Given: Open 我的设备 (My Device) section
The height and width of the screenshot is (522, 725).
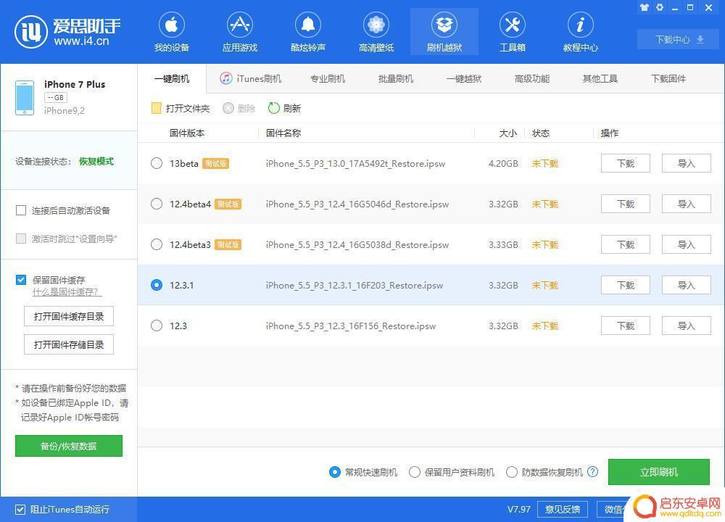Looking at the screenshot, I should click(x=172, y=33).
